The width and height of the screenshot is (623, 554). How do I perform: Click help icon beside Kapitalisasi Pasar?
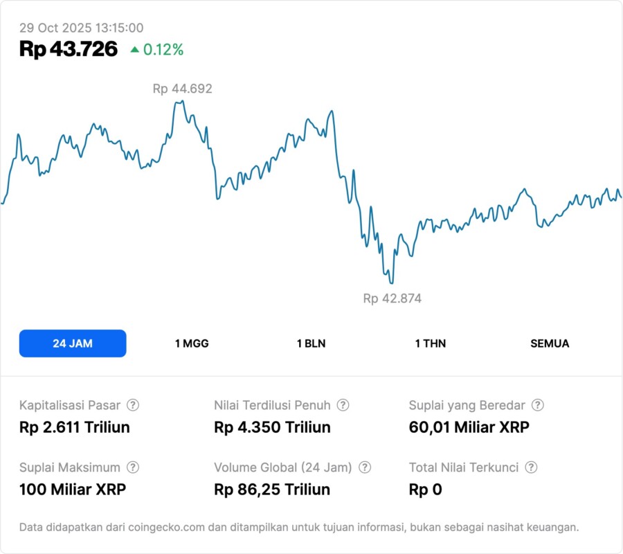133,405
